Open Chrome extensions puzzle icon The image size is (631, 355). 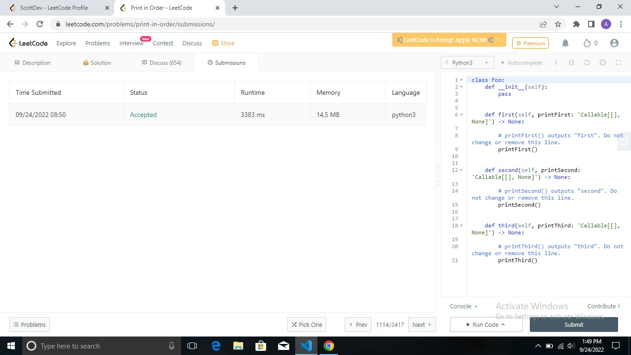(576, 24)
